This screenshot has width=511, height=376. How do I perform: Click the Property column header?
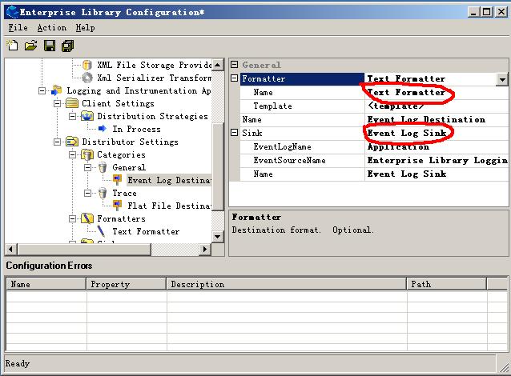point(125,284)
